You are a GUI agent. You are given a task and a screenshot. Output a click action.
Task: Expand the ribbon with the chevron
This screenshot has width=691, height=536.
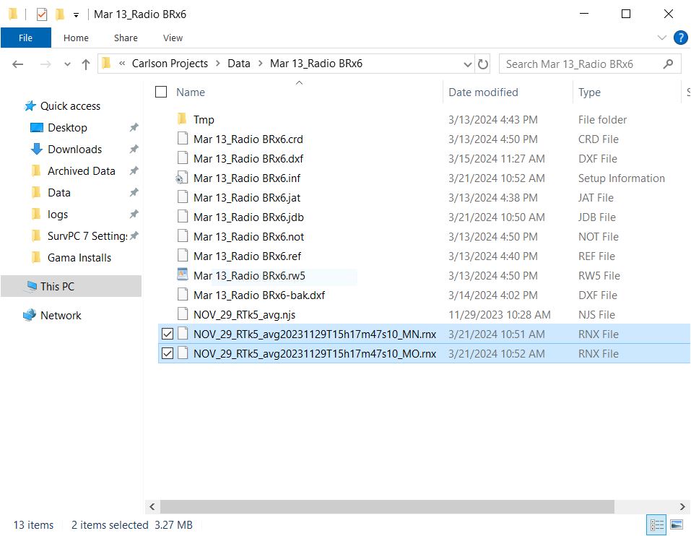661,38
